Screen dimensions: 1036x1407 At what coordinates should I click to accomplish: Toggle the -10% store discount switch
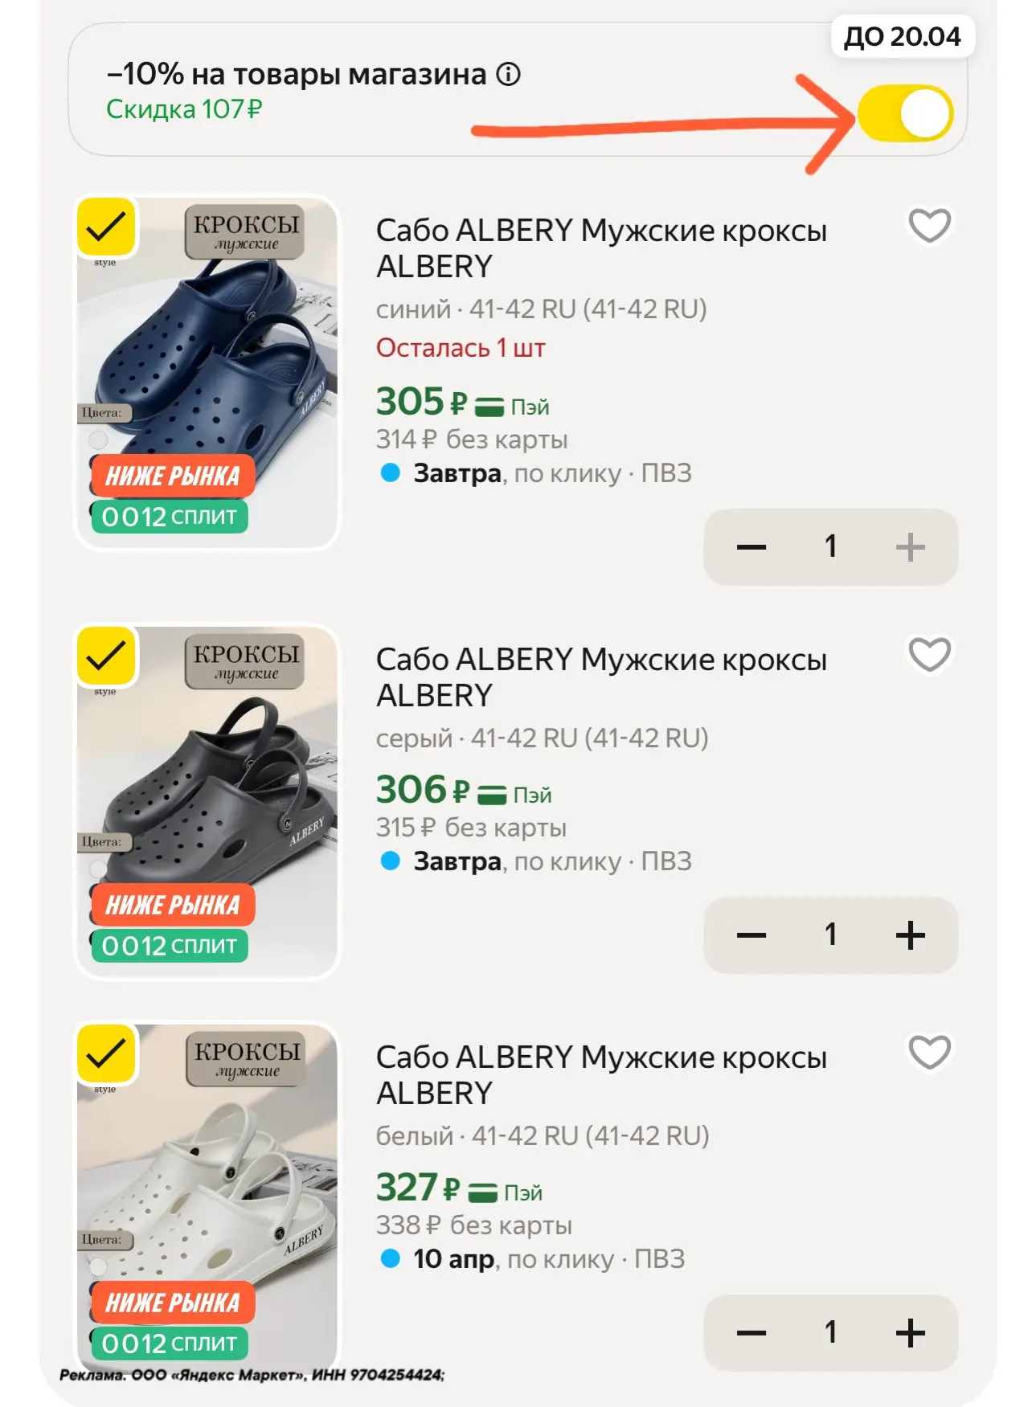905,113
